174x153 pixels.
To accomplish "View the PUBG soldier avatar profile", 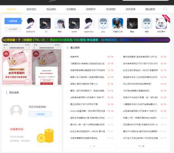I will pos(118,24).
